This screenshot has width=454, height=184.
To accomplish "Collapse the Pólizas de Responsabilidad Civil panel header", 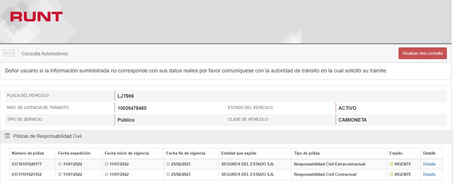I will click(x=48, y=136).
